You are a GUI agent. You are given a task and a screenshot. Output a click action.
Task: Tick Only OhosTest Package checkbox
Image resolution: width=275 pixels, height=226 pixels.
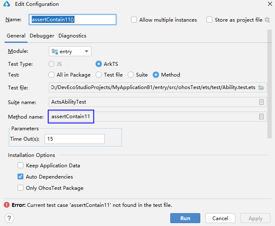(x=20, y=188)
